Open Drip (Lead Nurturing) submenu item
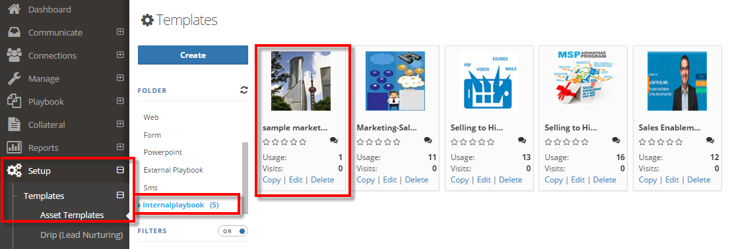Image resolution: width=753 pixels, height=249 pixels. (82, 235)
